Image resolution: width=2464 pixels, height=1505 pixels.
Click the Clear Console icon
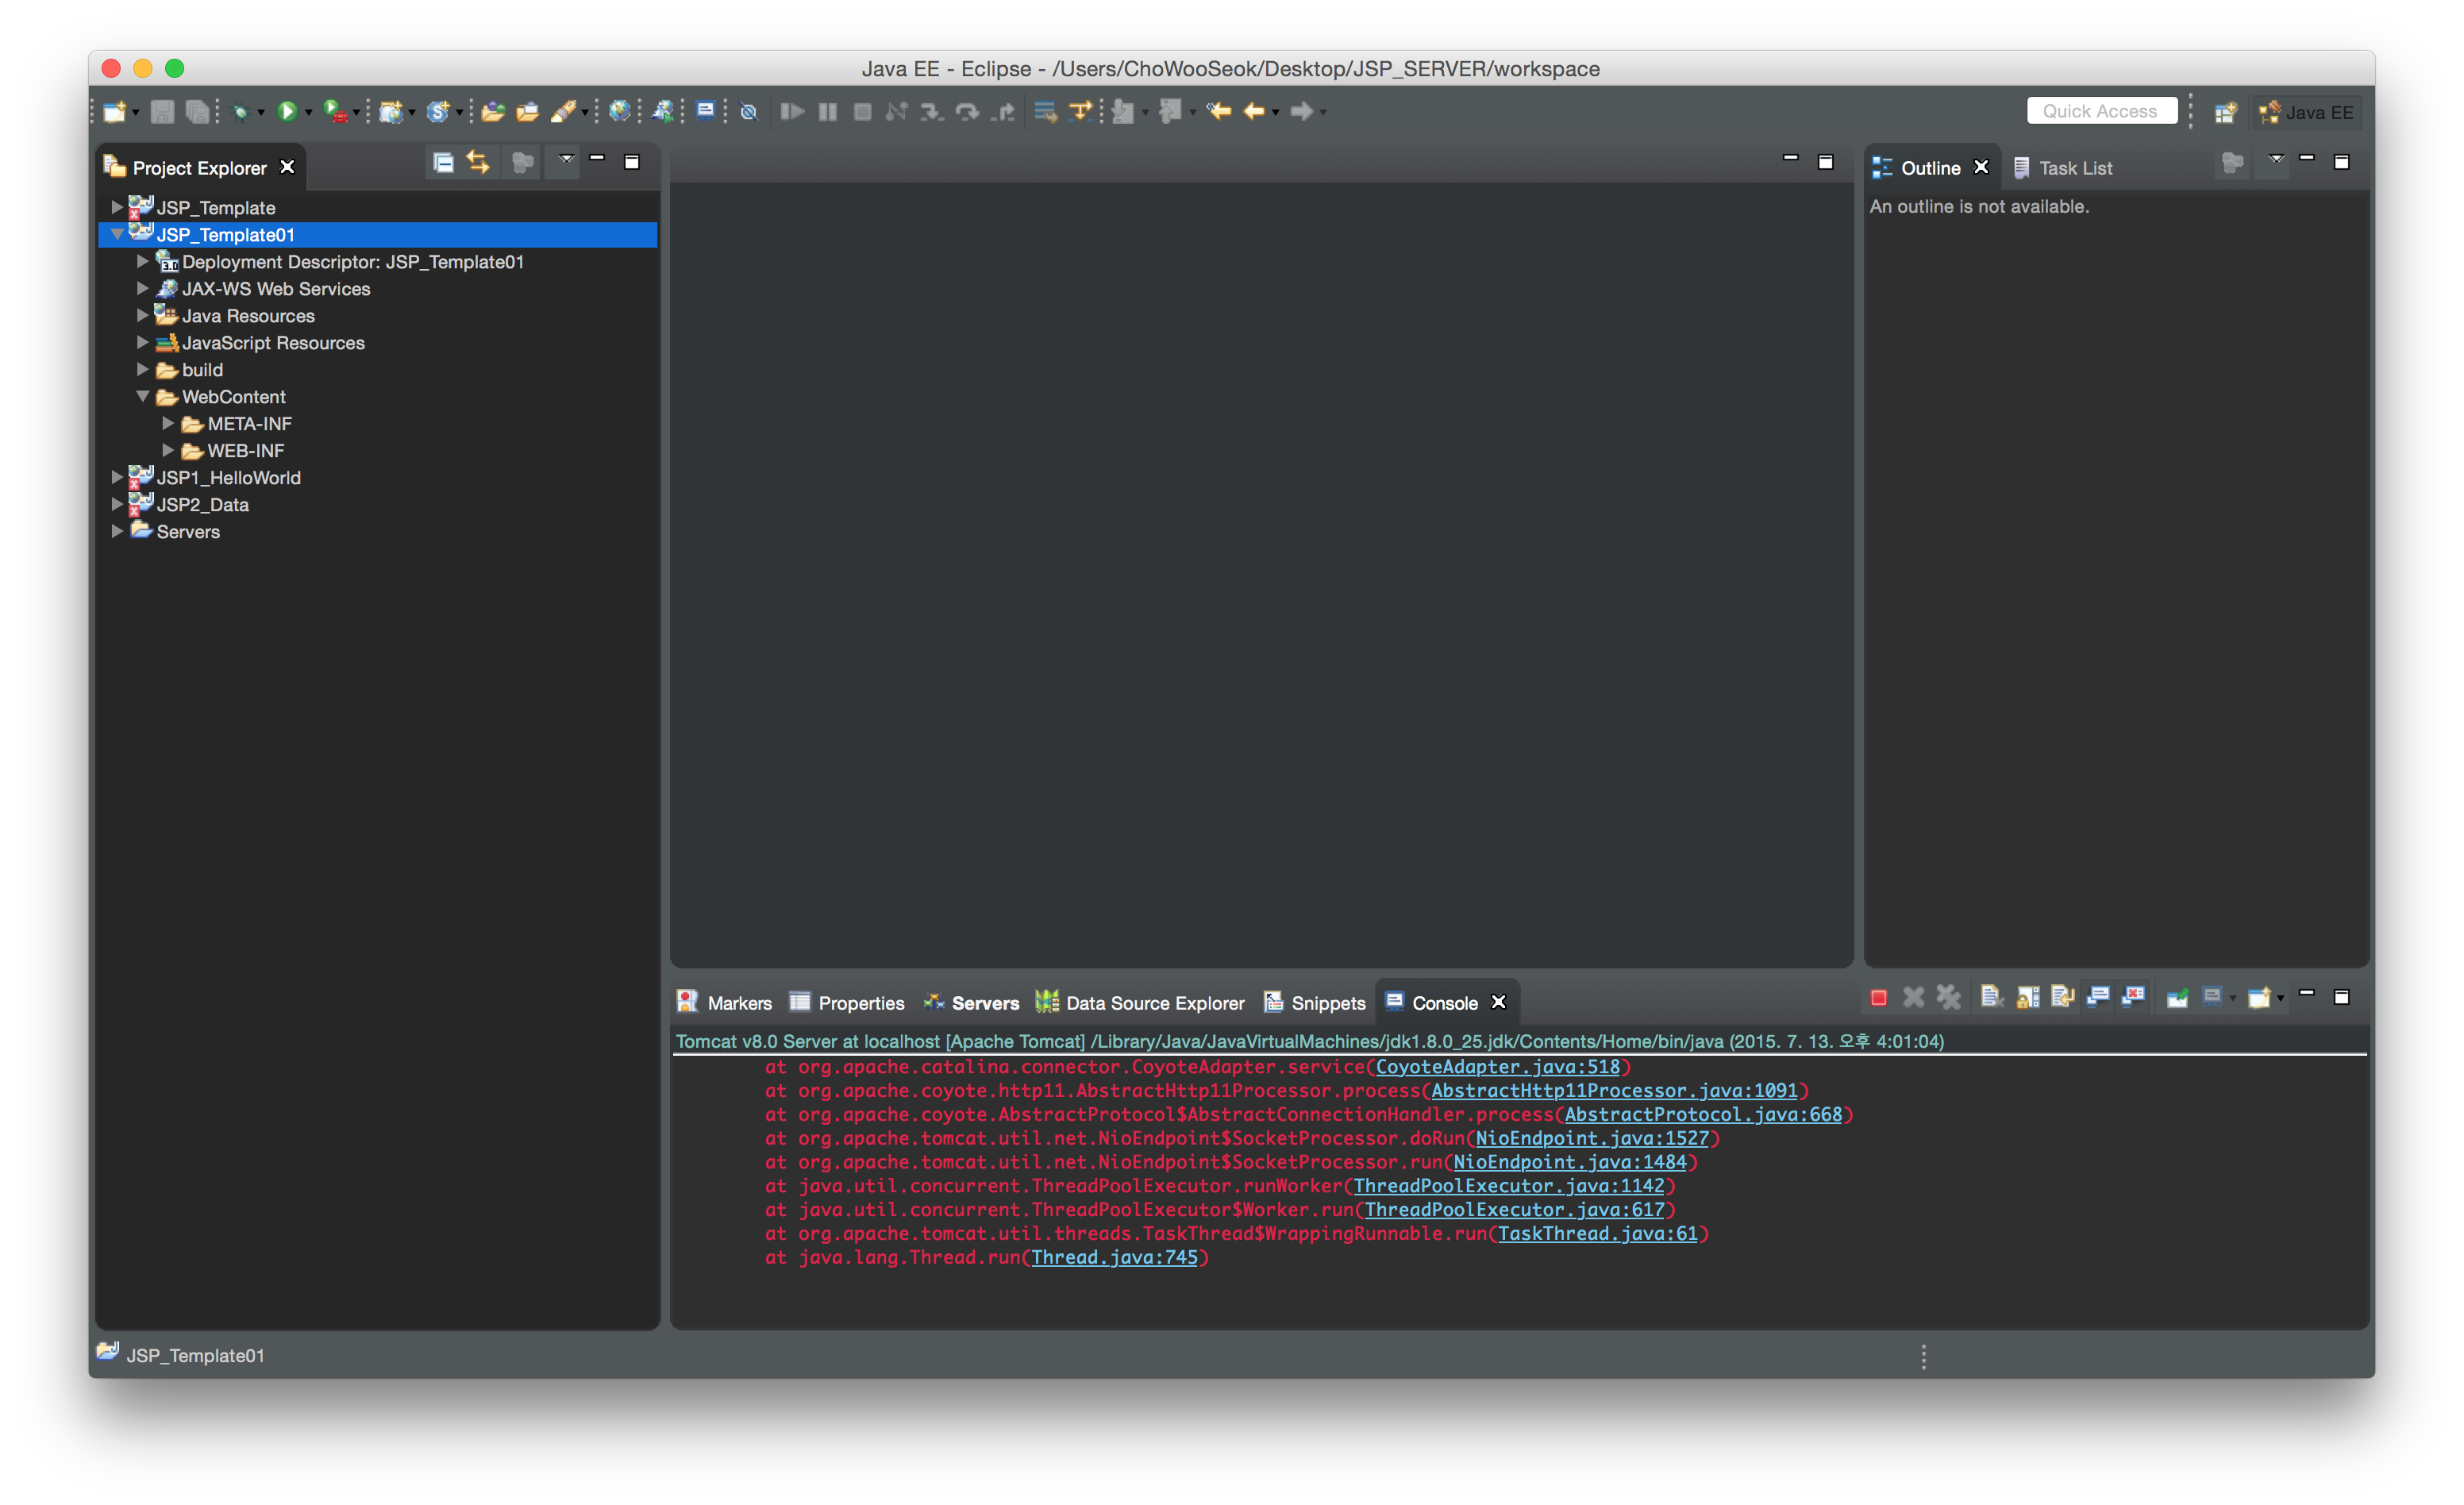[x=1991, y=998]
